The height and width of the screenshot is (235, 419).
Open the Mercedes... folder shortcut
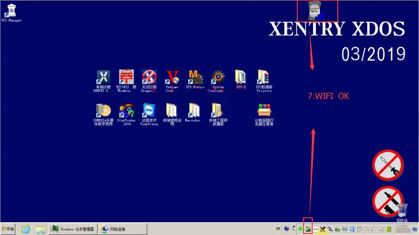pyautogui.click(x=194, y=113)
